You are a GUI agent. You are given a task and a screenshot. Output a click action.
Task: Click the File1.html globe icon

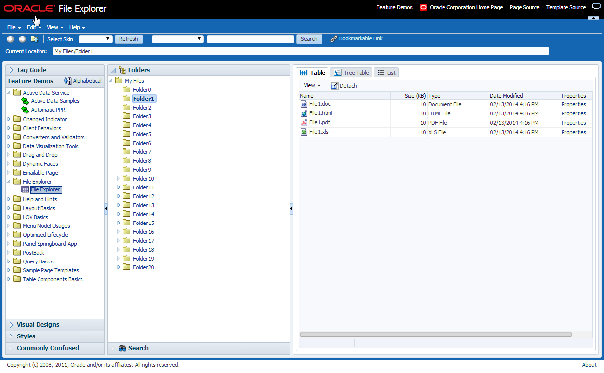tap(304, 113)
